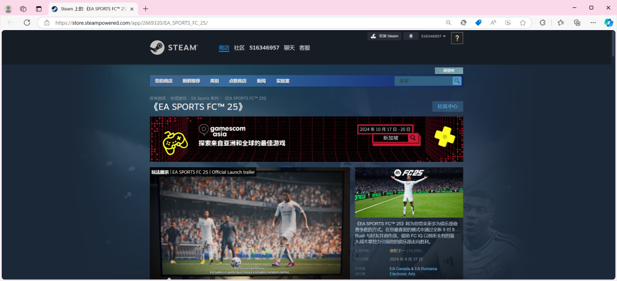Toggle the tab actions menu icon
The width and height of the screenshot is (617, 281).
point(39,8)
